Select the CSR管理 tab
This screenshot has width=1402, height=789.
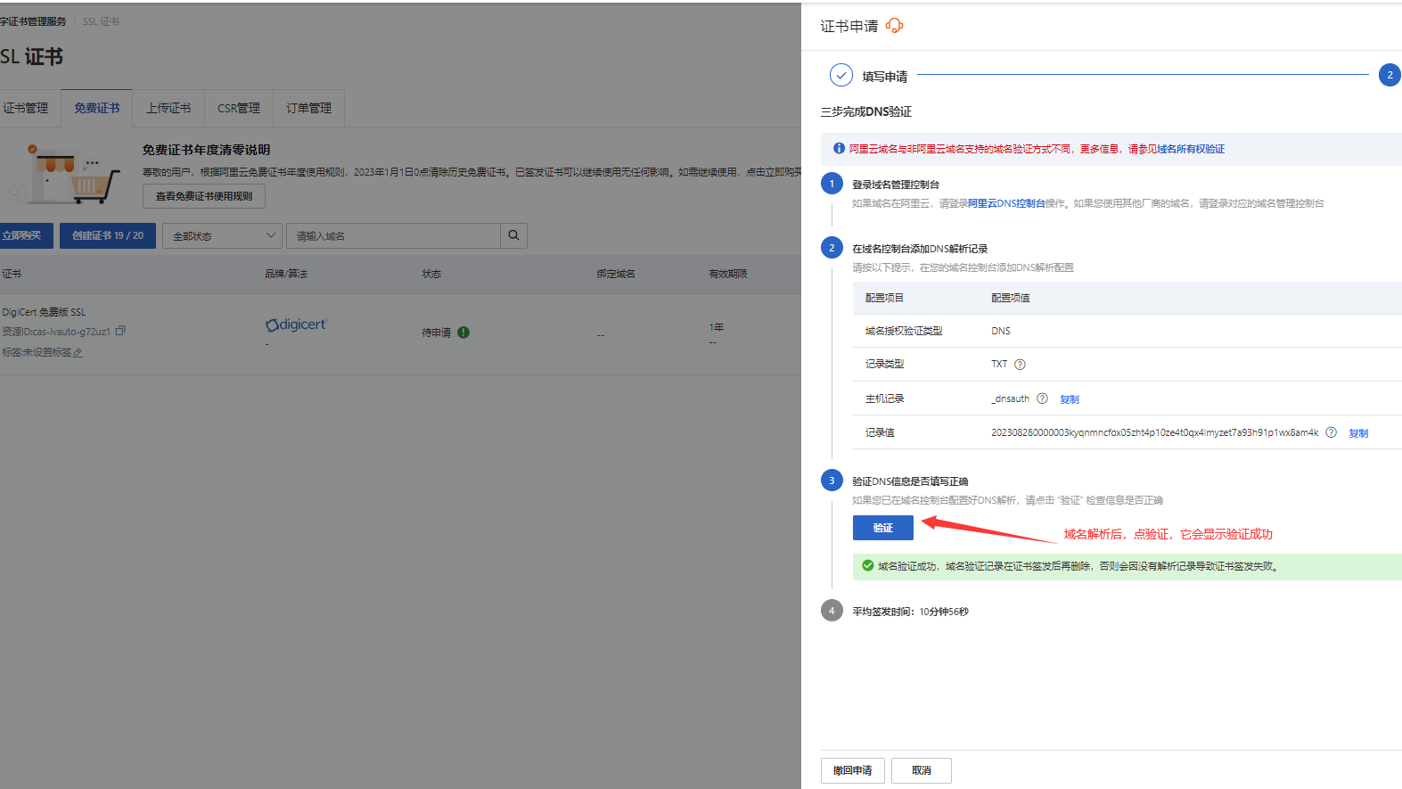[x=239, y=108]
